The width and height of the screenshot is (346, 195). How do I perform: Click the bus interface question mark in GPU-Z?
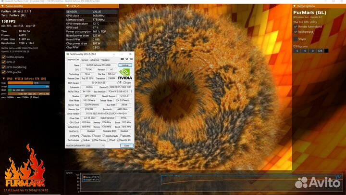click(x=132, y=91)
